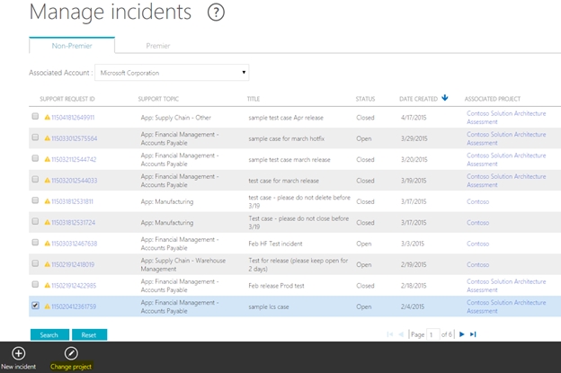Viewport: 561px width, 373px height.
Task: Click Date Created sort arrow
Action: click(445, 97)
